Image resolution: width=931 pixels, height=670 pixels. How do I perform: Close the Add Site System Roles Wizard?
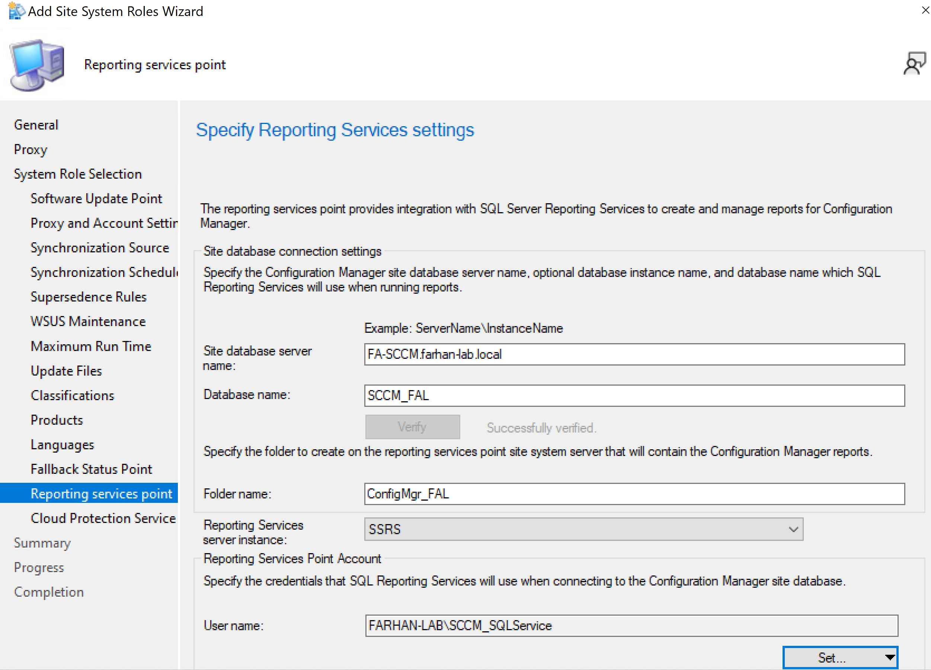925,10
